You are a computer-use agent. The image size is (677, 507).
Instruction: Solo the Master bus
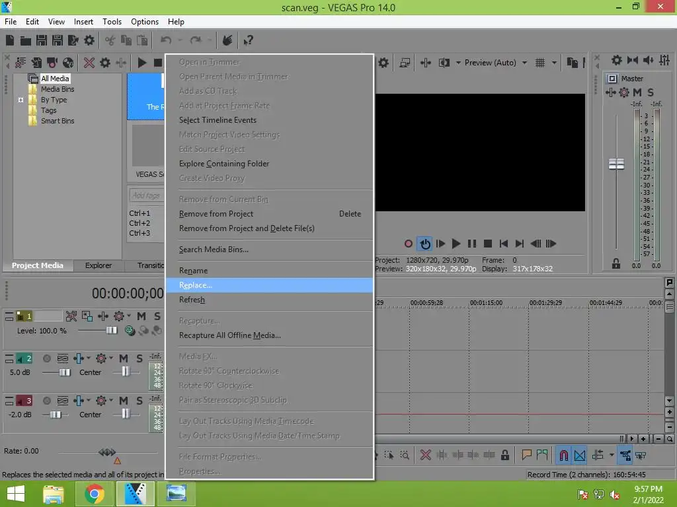coord(651,92)
